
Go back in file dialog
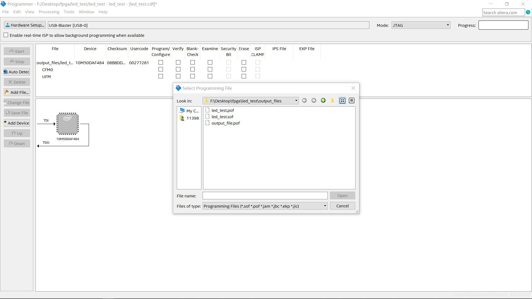(304, 100)
